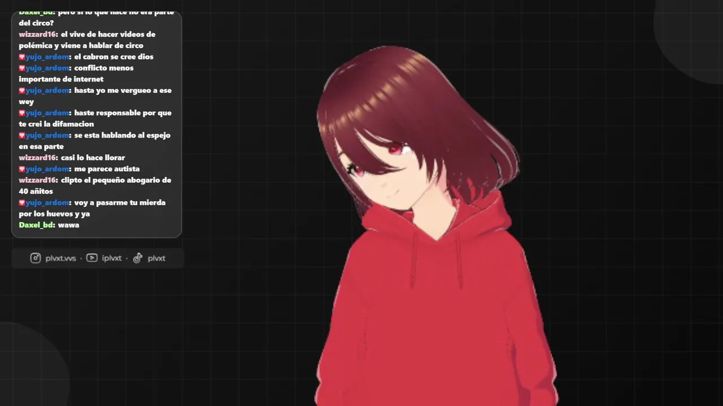The image size is (723, 406).
Task: Open the plvxt.vvs Instagram handle
Action: (60, 258)
